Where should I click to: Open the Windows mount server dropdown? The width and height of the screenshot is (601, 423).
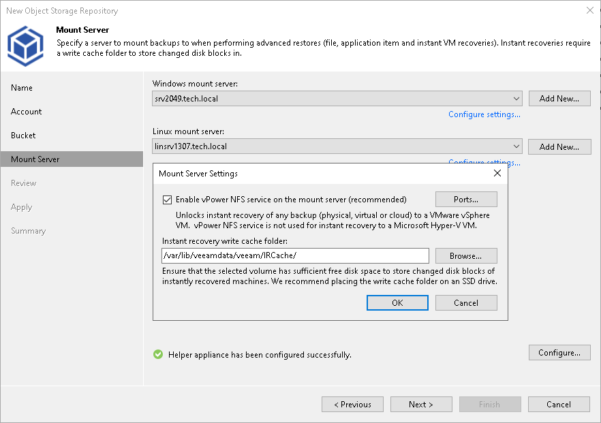(337, 99)
